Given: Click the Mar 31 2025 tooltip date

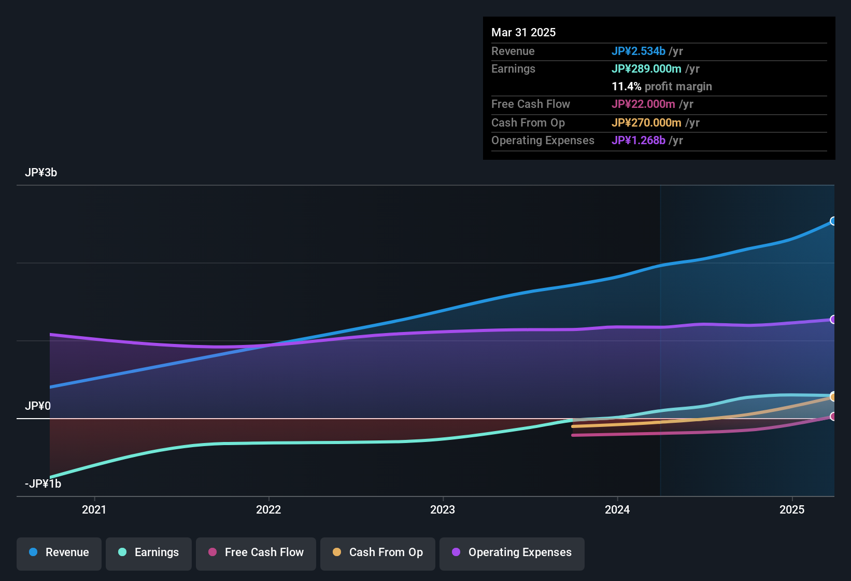Looking at the screenshot, I should tap(523, 32).
